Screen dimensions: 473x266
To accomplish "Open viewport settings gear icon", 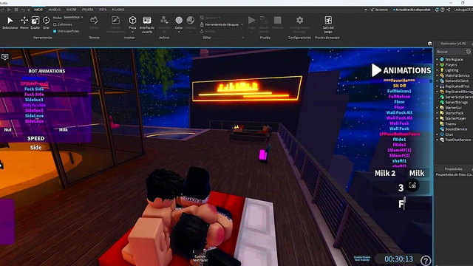I will [430, 44].
